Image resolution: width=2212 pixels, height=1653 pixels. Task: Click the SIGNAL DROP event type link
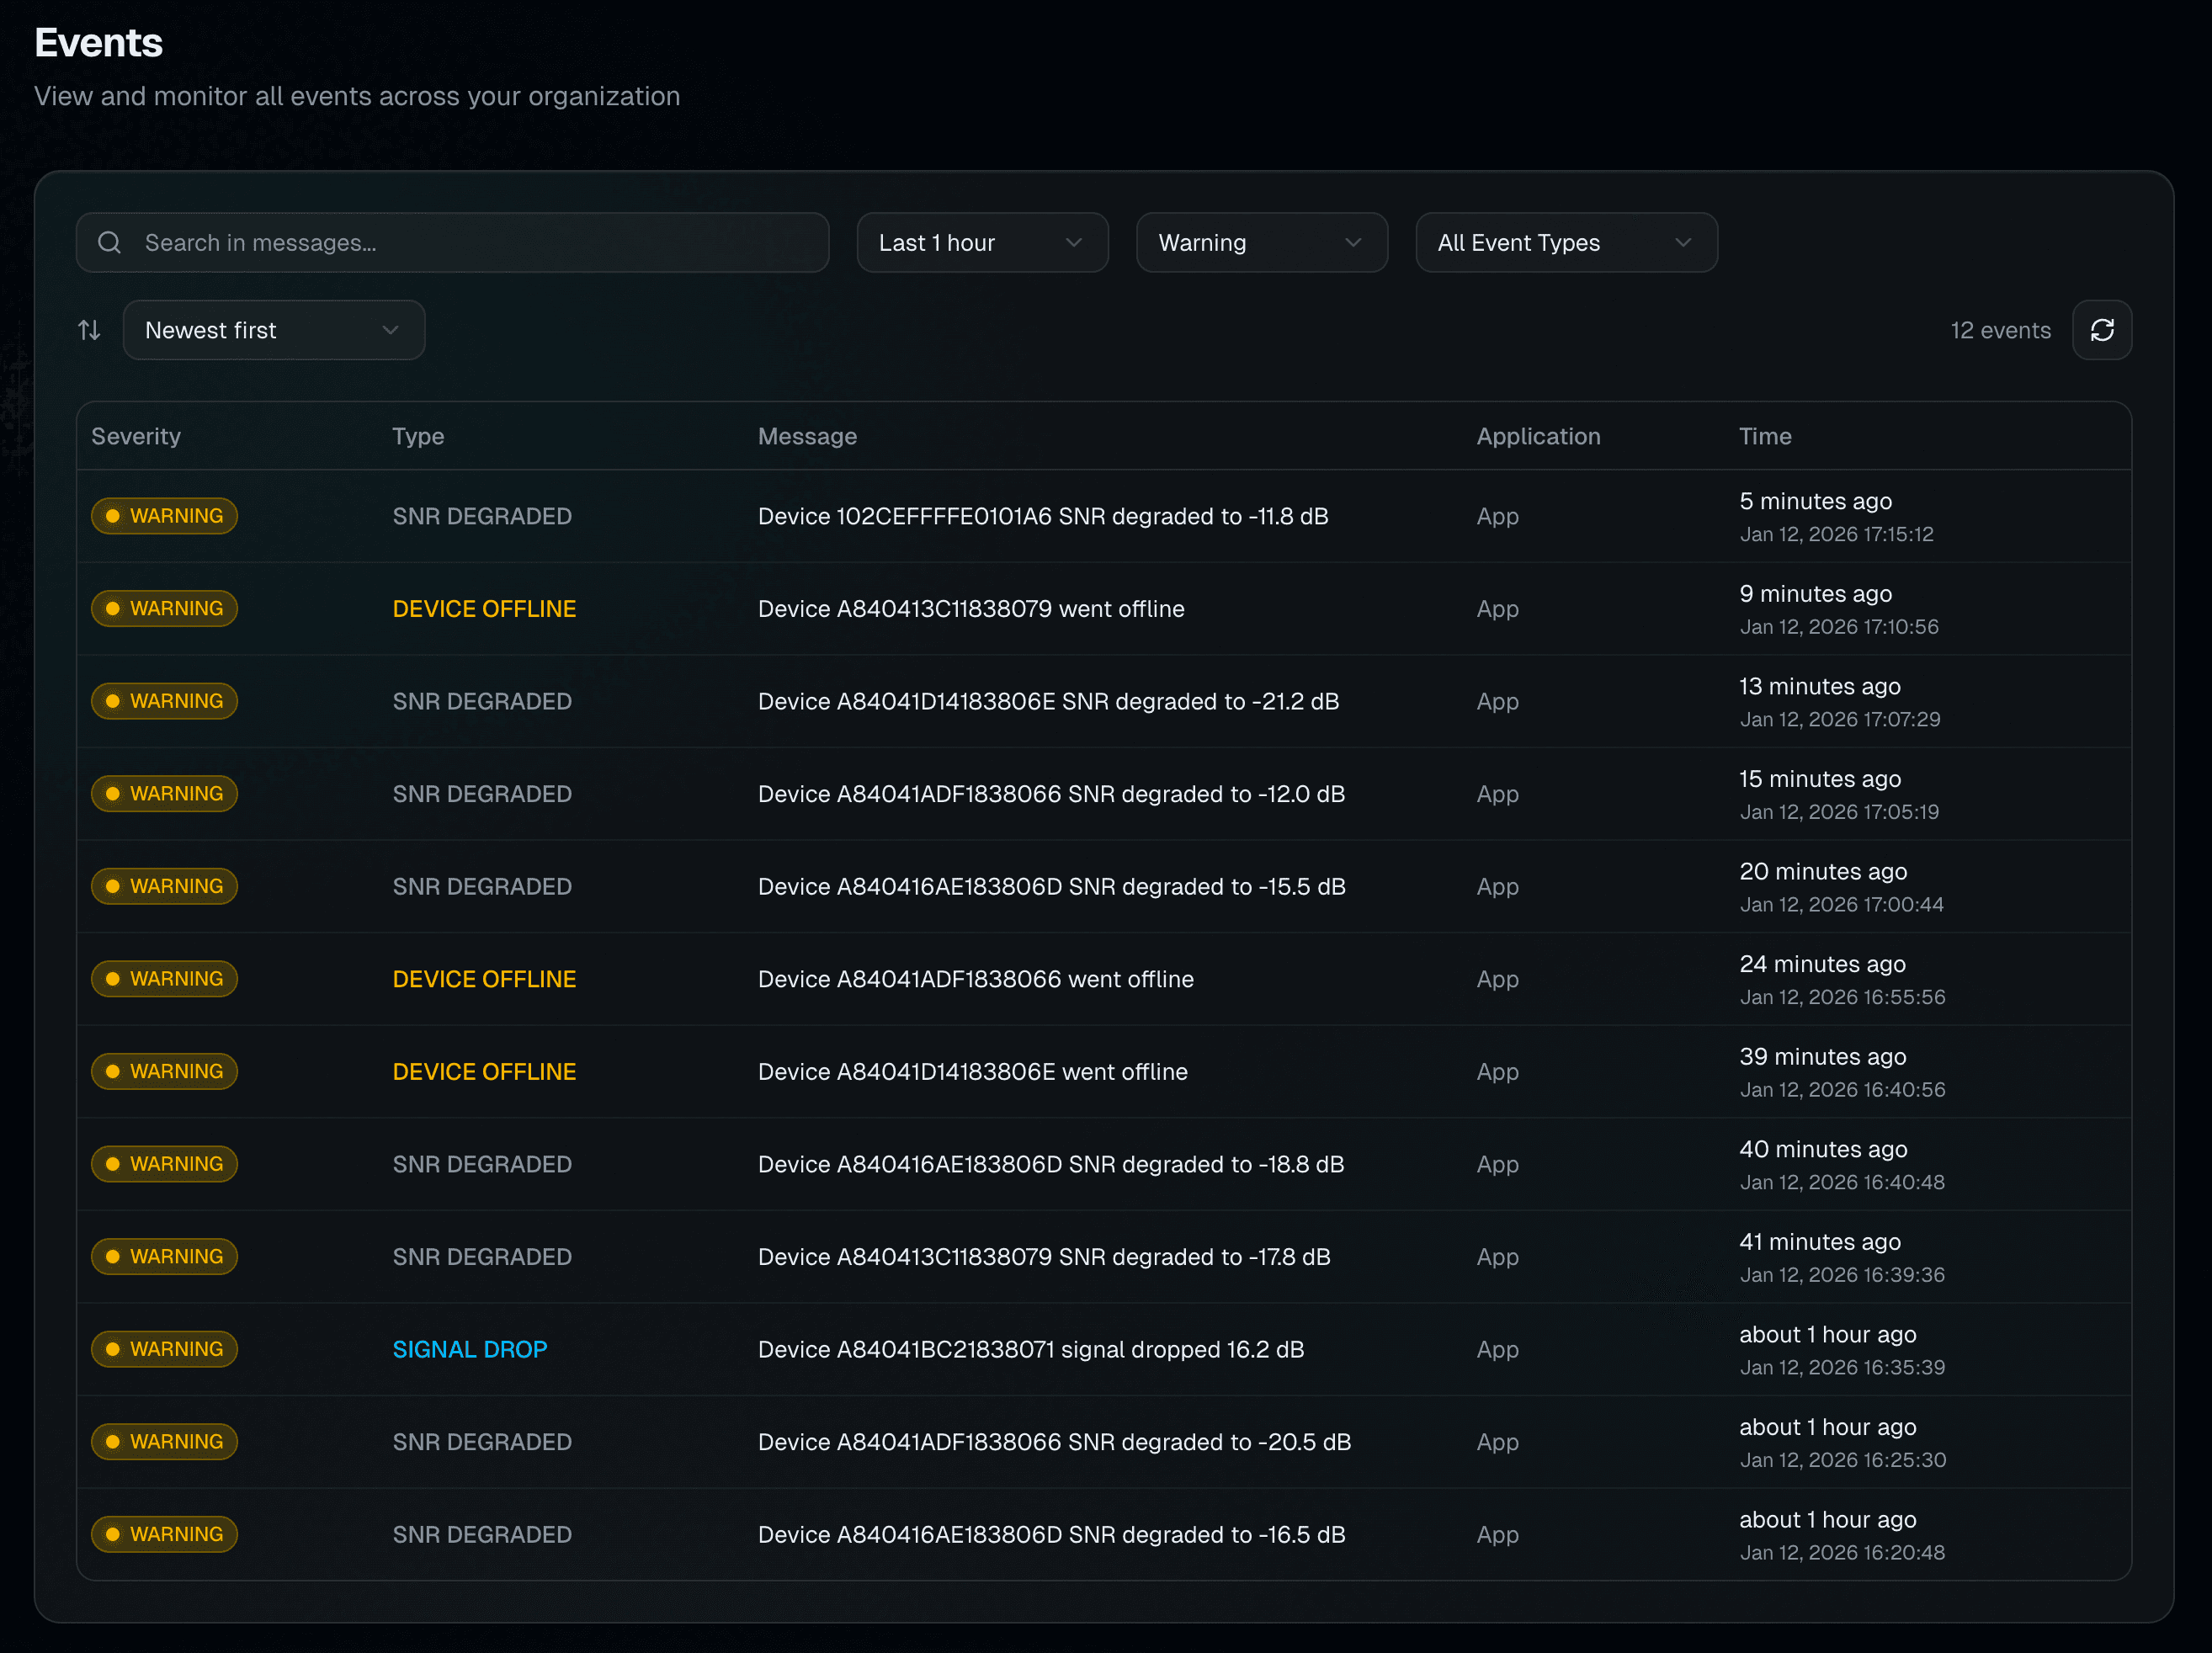(x=469, y=1349)
